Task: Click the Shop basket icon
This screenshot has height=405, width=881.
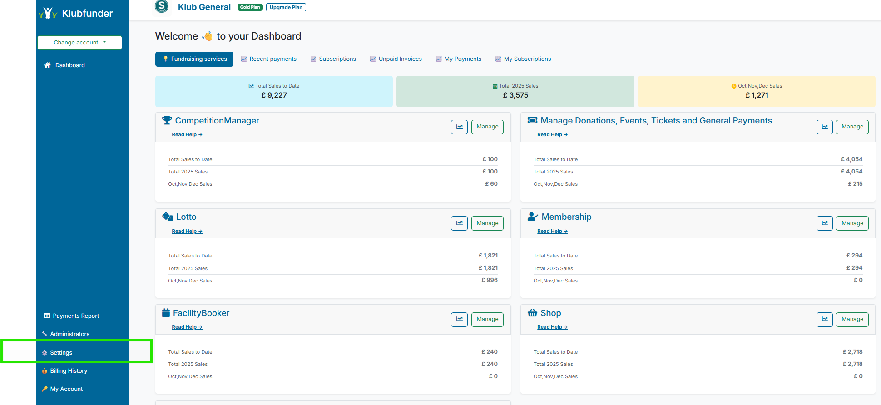Action: 533,313
